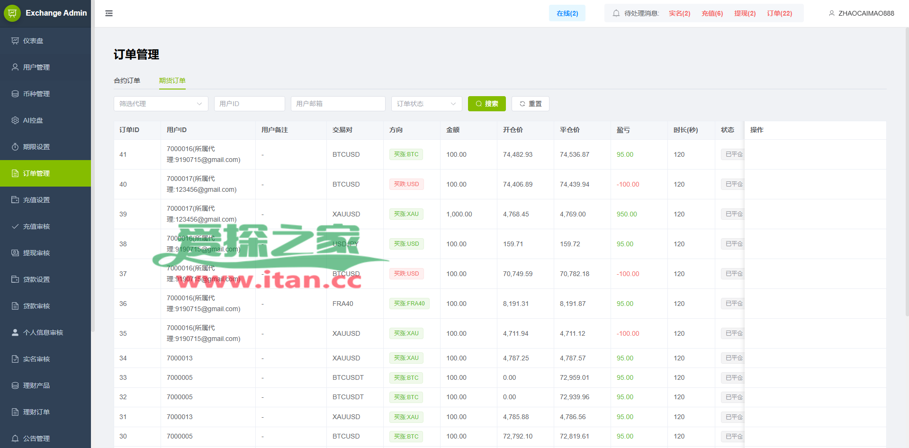Image resolution: width=909 pixels, height=448 pixels.
Task: Click the magnifier icon on the 搜索 button
Action: (479, 104)
